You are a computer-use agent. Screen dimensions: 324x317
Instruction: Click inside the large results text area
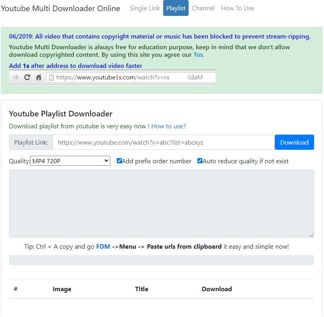tap(162, 203)
